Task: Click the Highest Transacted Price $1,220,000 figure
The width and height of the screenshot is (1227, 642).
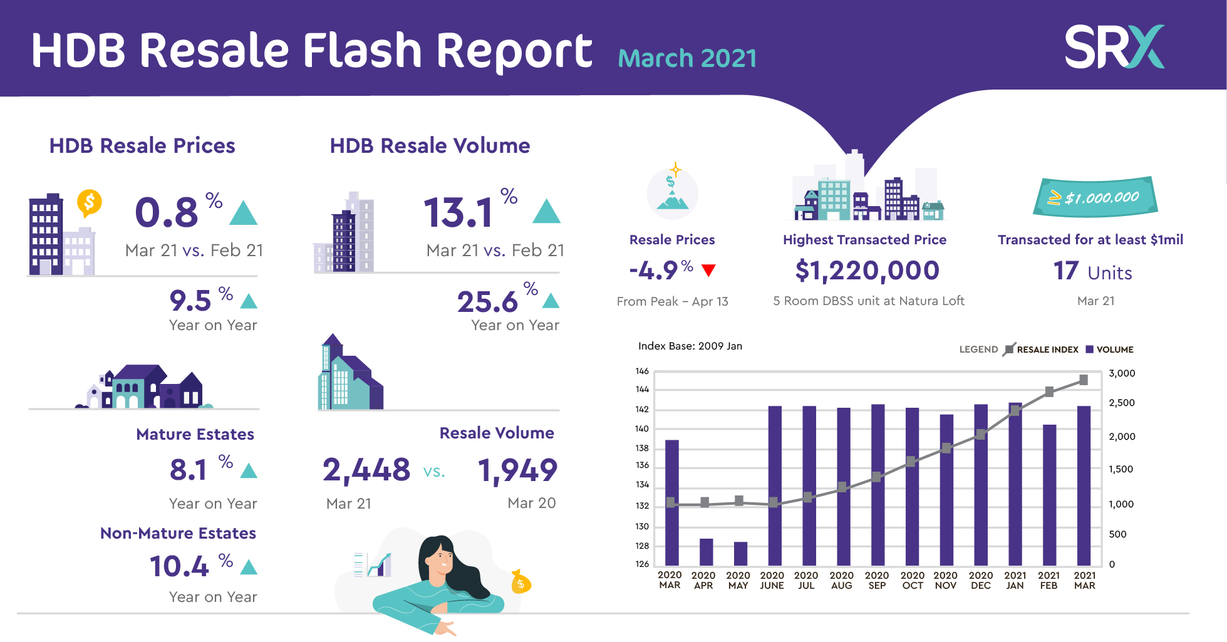Action: 867,271
